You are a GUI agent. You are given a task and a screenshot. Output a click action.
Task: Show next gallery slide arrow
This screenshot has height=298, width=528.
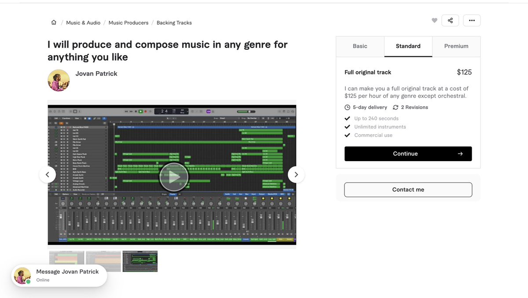[x=296, y=175]
